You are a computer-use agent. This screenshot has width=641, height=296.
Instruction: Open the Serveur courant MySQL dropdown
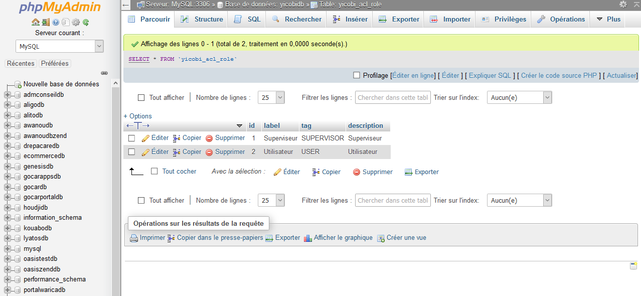pos(59,46)
